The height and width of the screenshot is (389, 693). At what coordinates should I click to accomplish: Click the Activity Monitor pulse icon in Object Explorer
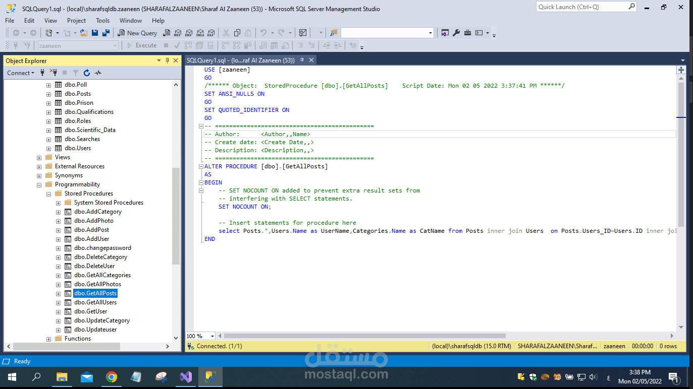point(98,73)
